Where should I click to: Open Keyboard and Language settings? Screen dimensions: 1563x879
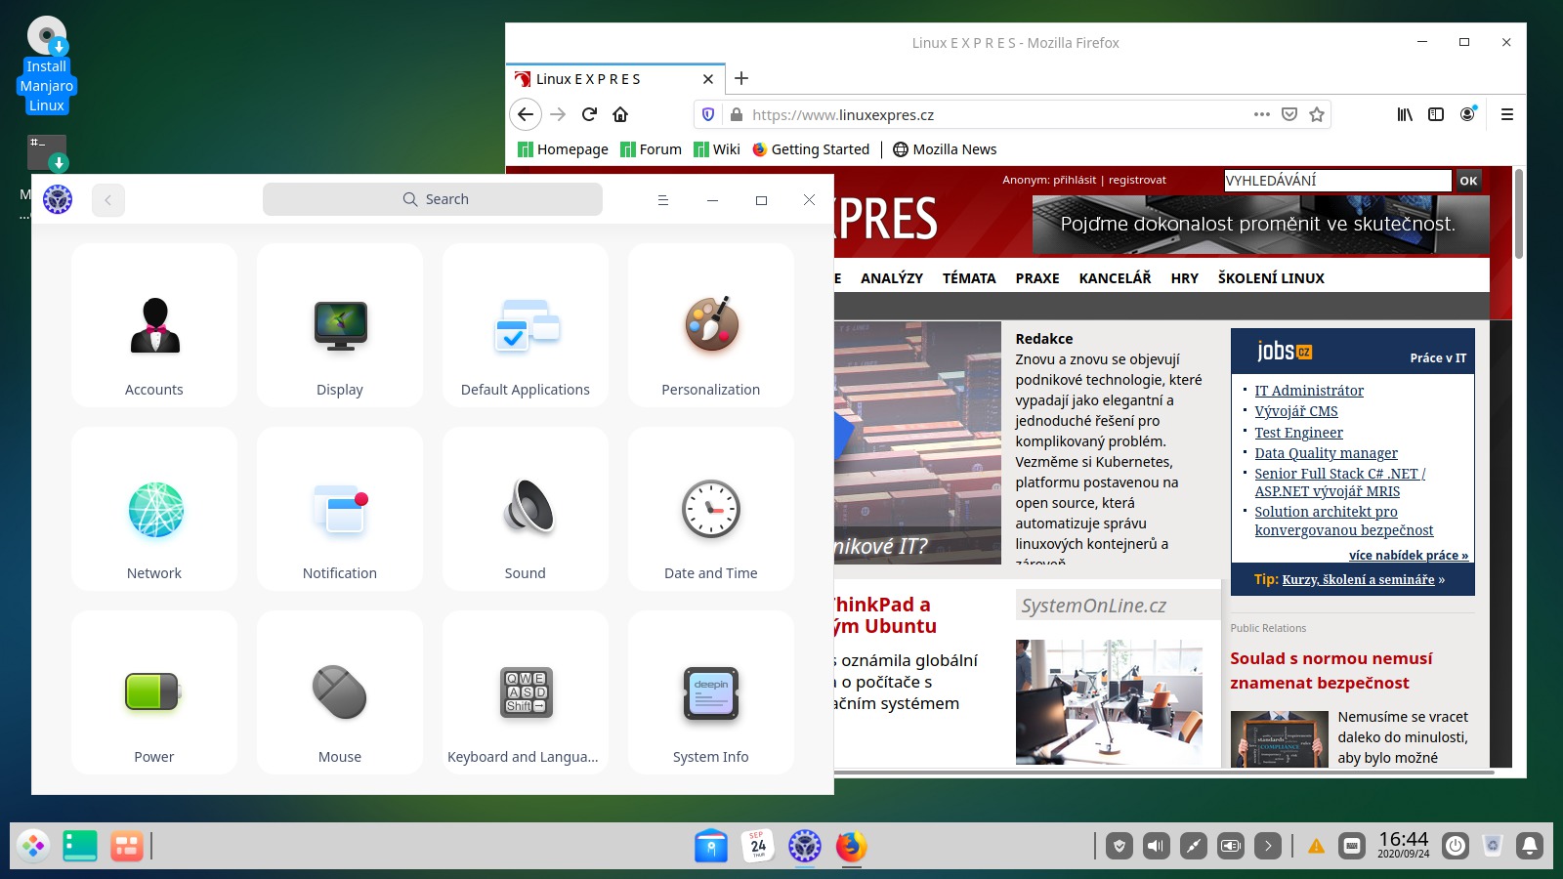click(x=526, y=692)
